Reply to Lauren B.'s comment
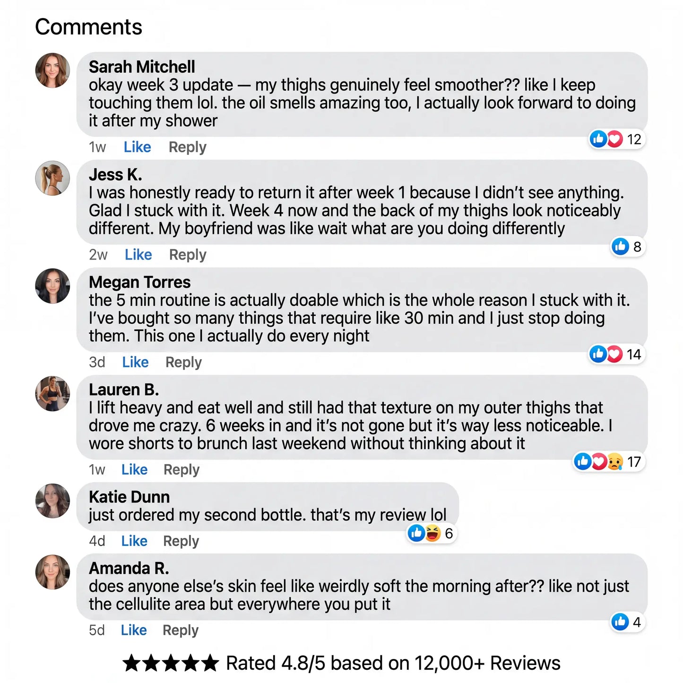This screenshot has width=683, height=683. 182,470
